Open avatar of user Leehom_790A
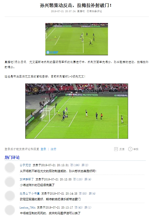 pos(10,210)
